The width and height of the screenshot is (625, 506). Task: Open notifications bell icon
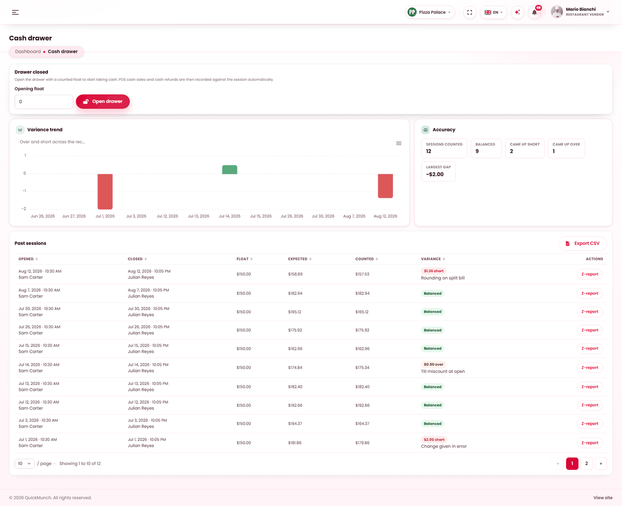point(534,13)
